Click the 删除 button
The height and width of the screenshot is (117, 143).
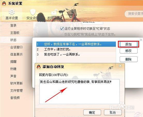click(x=129, y=59)
